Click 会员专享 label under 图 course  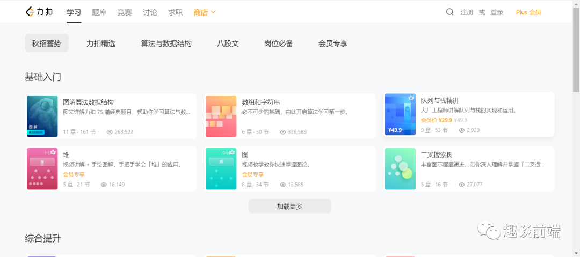(x=253, y=174)
